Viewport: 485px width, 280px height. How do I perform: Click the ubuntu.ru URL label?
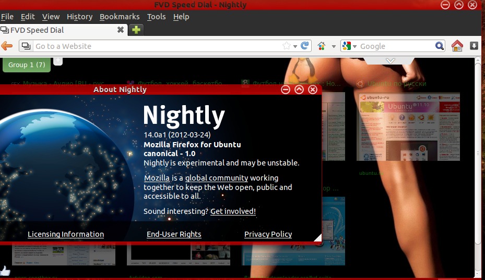tap(371, 173)
